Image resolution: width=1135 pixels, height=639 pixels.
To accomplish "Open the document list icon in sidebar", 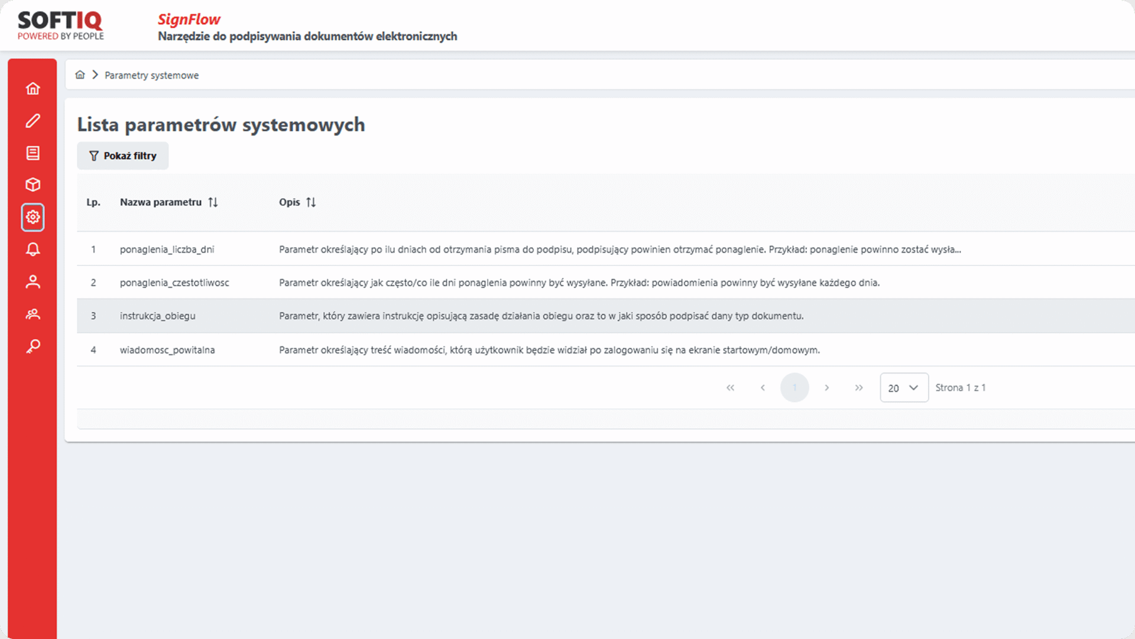I will coord(33,153).
